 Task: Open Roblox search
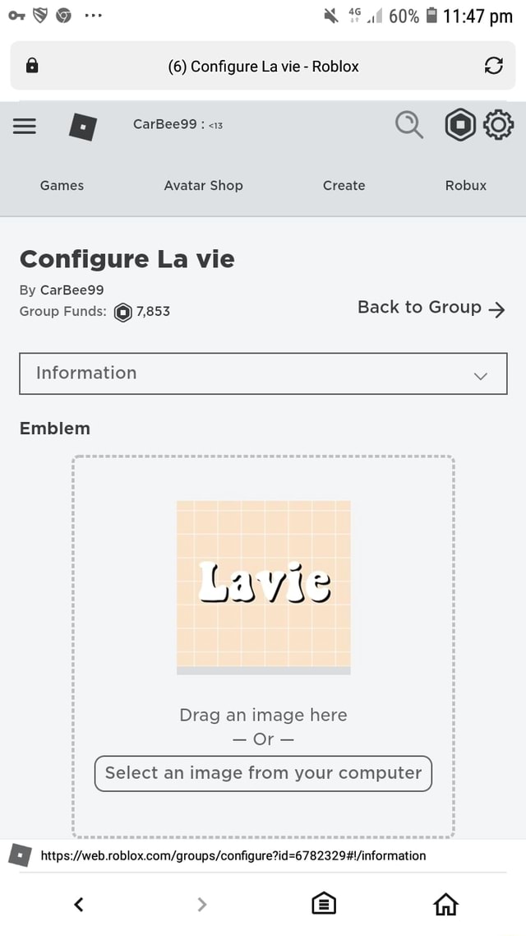(408, 124)
